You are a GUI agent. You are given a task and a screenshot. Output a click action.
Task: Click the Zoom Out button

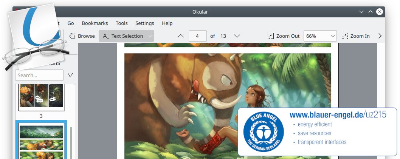283,36
